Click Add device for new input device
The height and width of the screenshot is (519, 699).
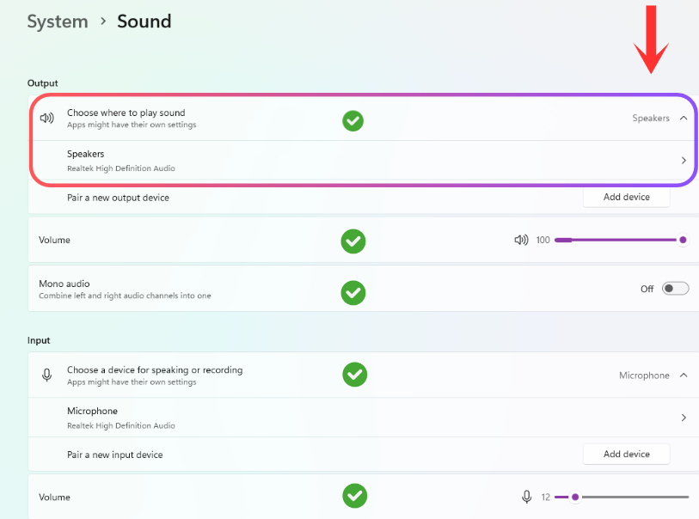coord(626,454)
